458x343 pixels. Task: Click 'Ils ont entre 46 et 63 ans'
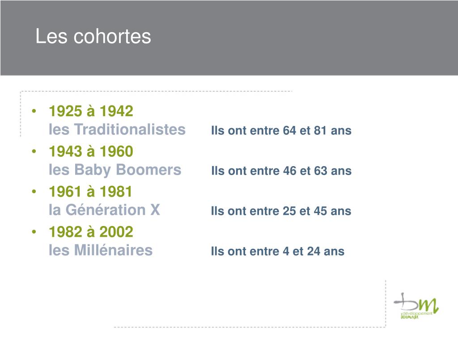coord(281,171)
